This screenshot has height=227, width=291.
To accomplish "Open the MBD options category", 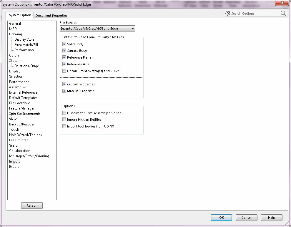I will pyautogui.click(x=13, y=29).
